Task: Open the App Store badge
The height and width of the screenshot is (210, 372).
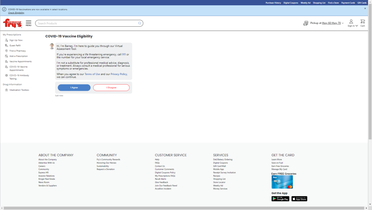Action: pos(299,199)
